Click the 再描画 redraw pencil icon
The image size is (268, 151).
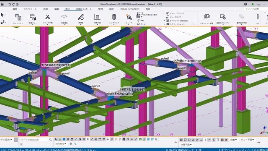tap(81, 17)
